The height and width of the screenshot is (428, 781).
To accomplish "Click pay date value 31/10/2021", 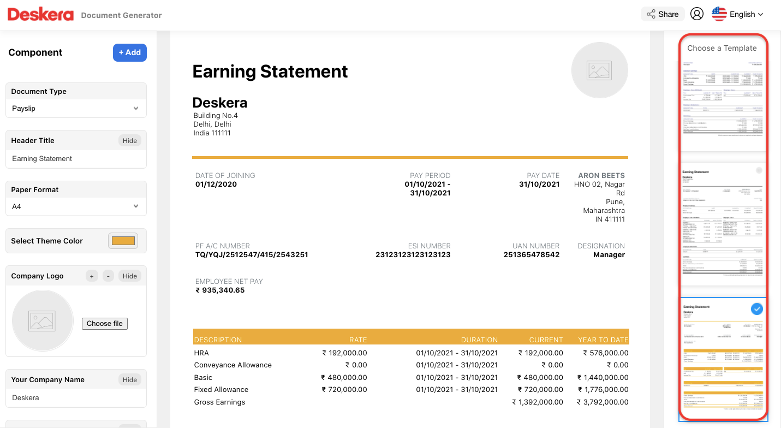I will pos(539,185).
